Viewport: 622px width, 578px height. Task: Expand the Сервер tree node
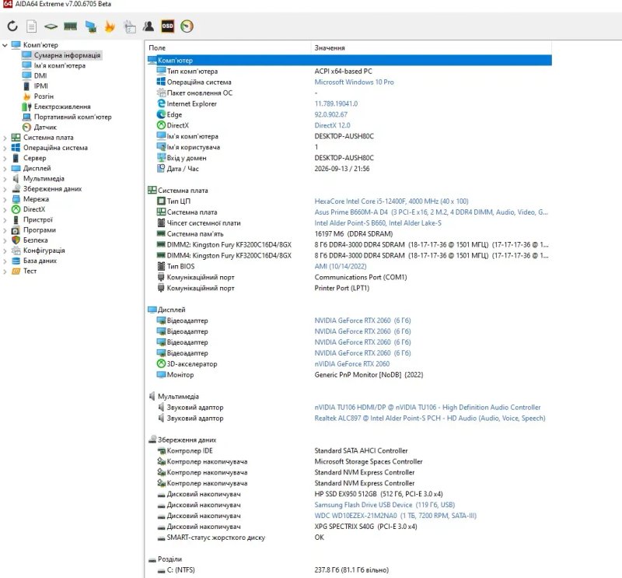[x=5, y=159]
